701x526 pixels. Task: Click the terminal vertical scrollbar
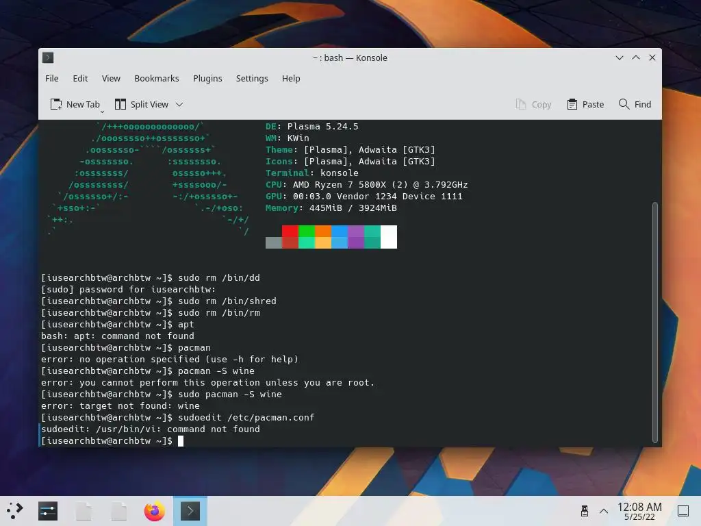pyautogui.click(x=655, y=322)
